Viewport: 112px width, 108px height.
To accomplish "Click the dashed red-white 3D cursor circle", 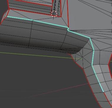I will [x=54, y=14].
